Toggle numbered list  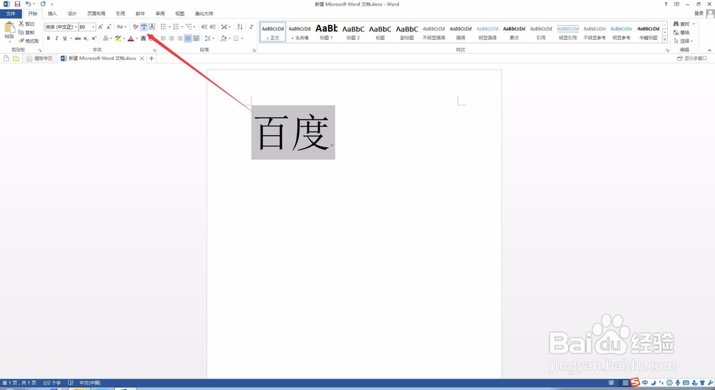pos(176,27)
